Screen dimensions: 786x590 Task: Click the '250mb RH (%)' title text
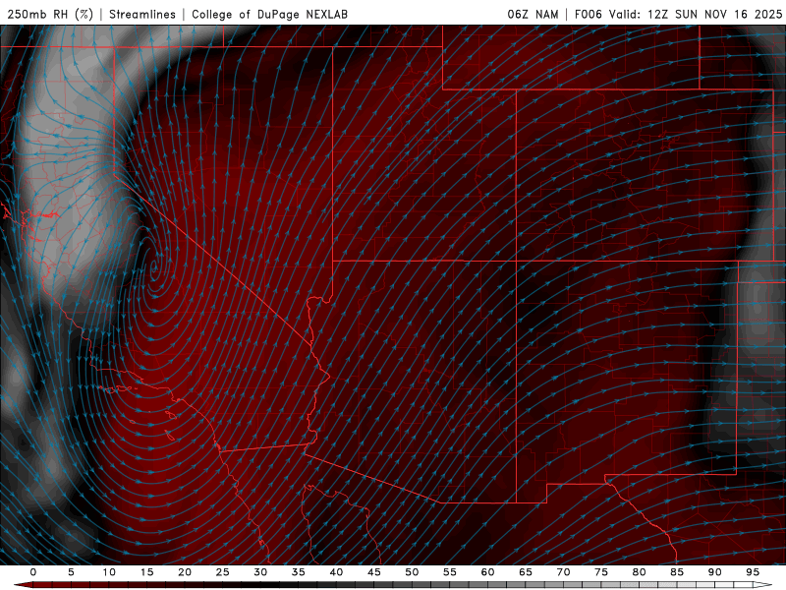pyautogui.click(x=51, y=14)
